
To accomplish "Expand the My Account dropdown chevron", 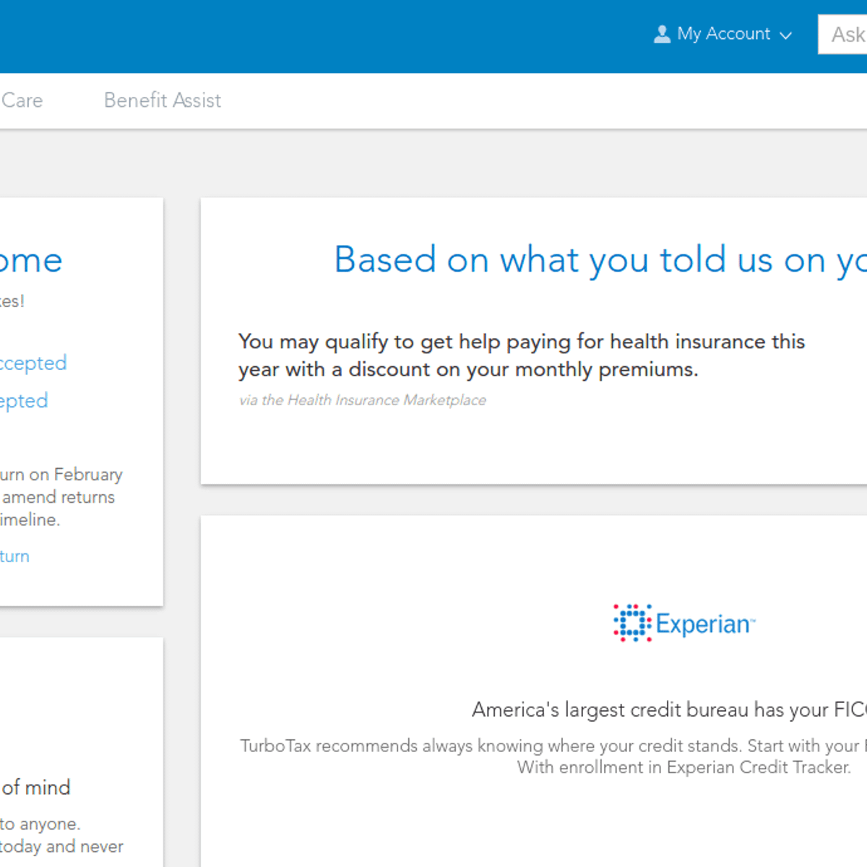I will (786, 35).
